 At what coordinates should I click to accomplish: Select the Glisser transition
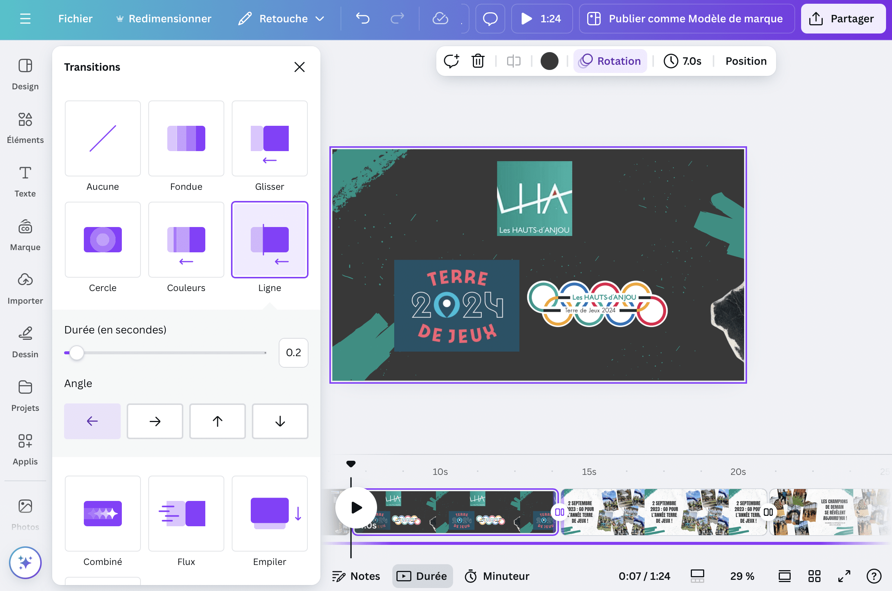[269, 138]
